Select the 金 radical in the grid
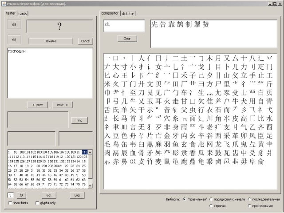This screenshot has height=213, width=284. coord(167,136)
